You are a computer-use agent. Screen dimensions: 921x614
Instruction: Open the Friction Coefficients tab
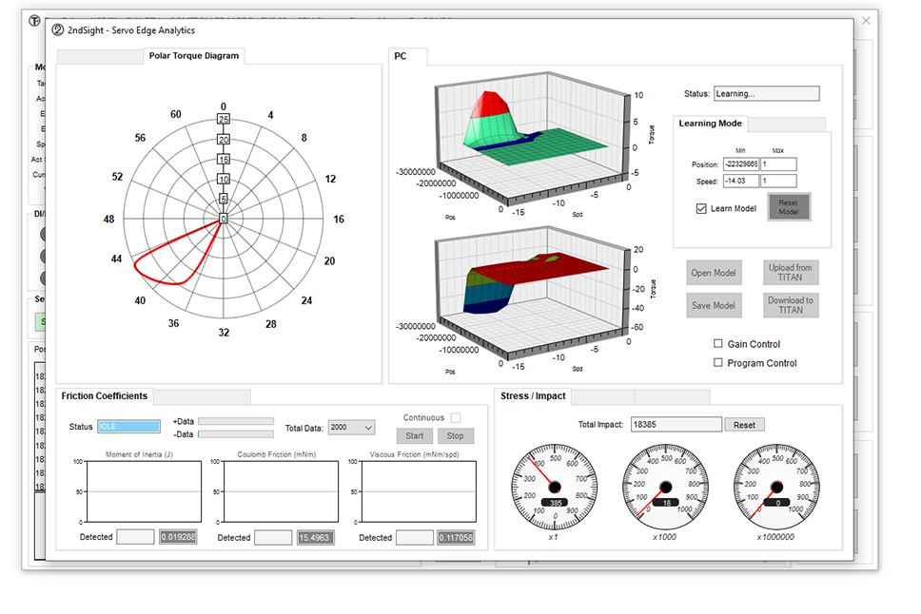tap(105, 396)
